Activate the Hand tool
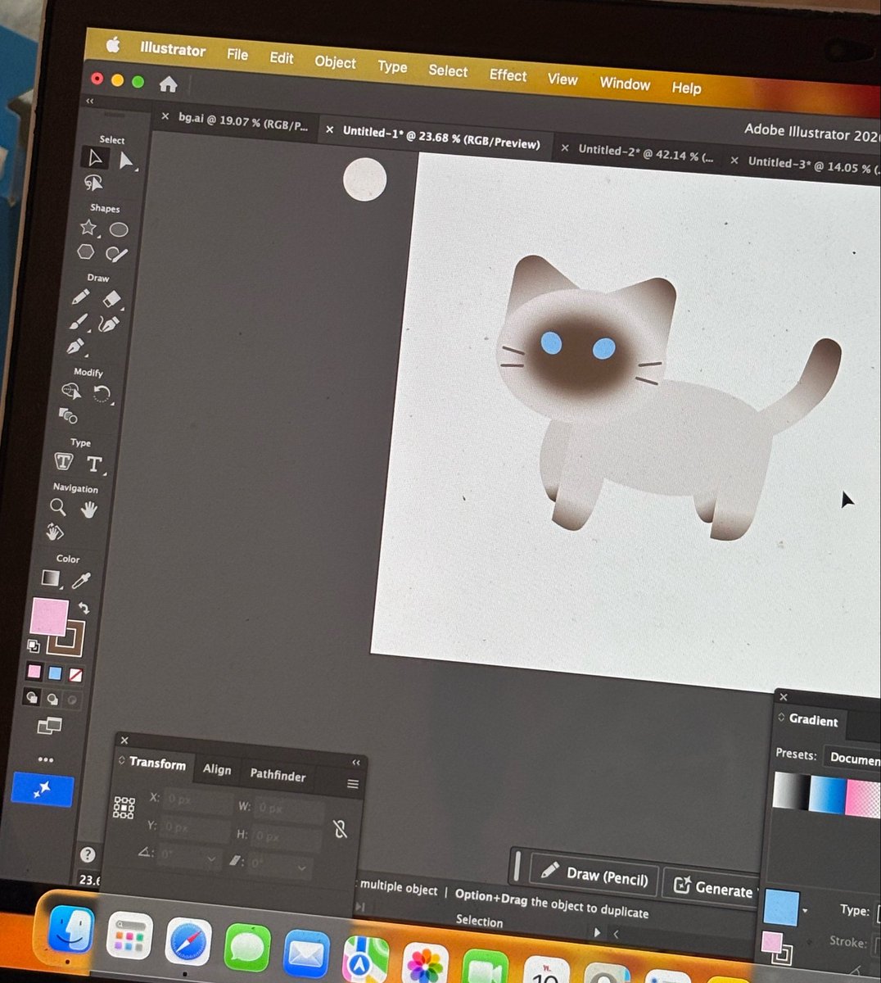881x983 pixels. click(x=88, y=510)
